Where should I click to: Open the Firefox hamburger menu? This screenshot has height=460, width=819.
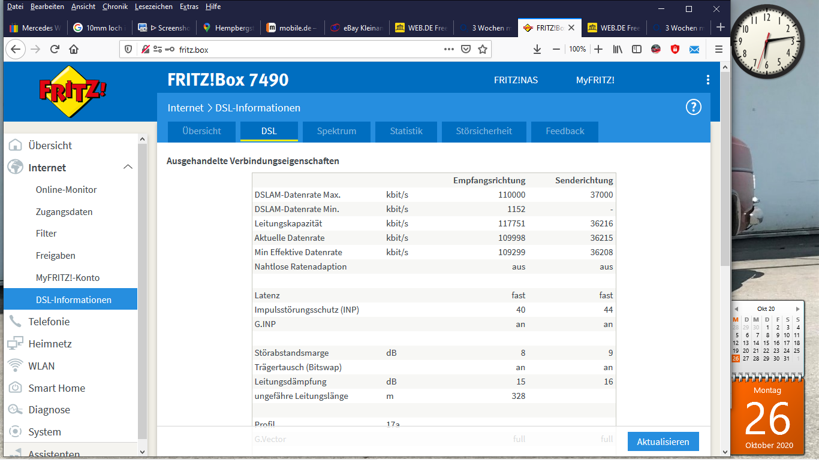718,49
